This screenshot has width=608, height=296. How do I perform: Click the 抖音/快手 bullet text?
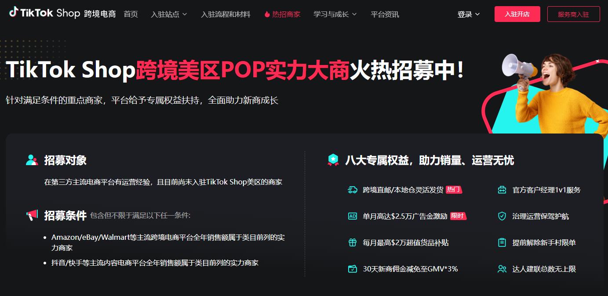(155, 263)
